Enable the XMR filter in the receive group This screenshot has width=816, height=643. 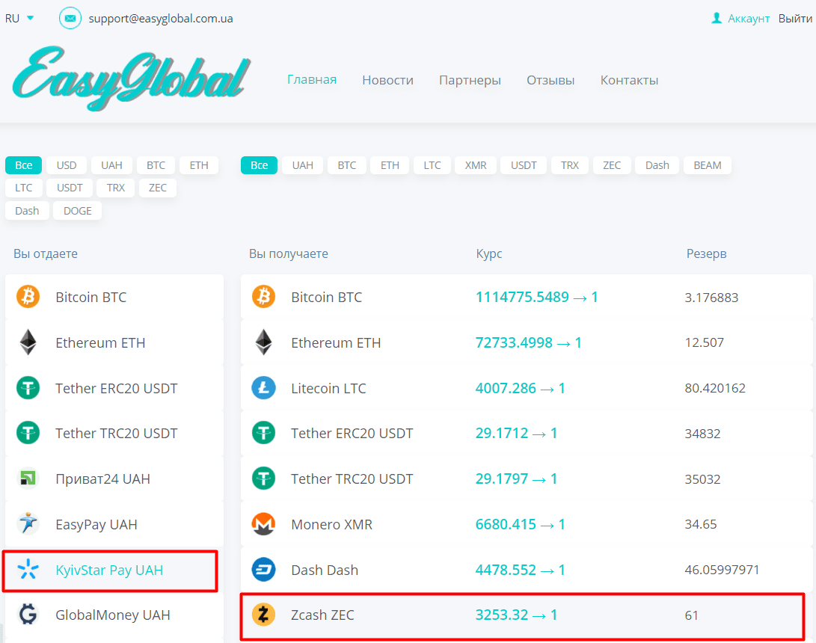tap(475, 165)
